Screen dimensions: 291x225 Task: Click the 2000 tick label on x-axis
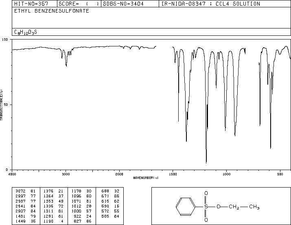tap(119, 174)
